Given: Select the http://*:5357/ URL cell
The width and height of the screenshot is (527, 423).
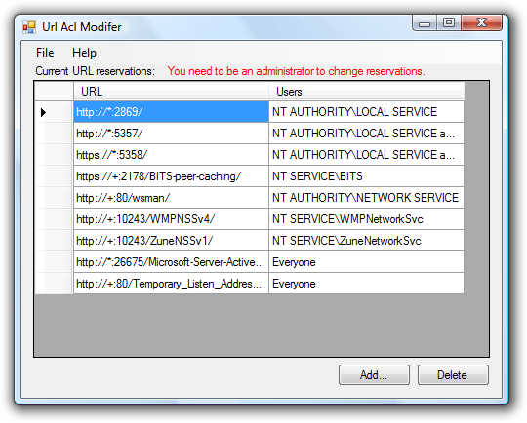Looking at the screenshot, I should (171, 134).
